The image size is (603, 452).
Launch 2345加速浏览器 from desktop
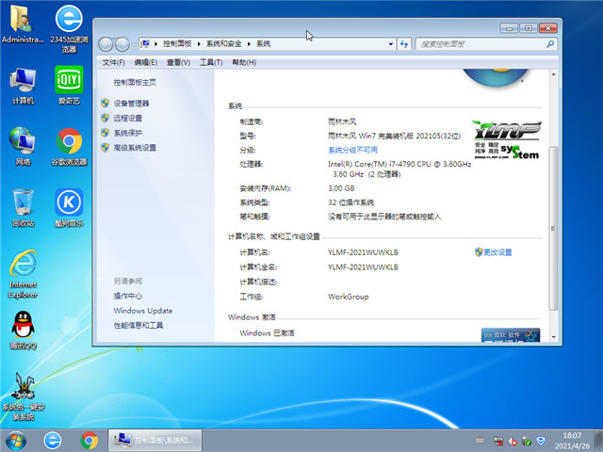pos(69,29)
